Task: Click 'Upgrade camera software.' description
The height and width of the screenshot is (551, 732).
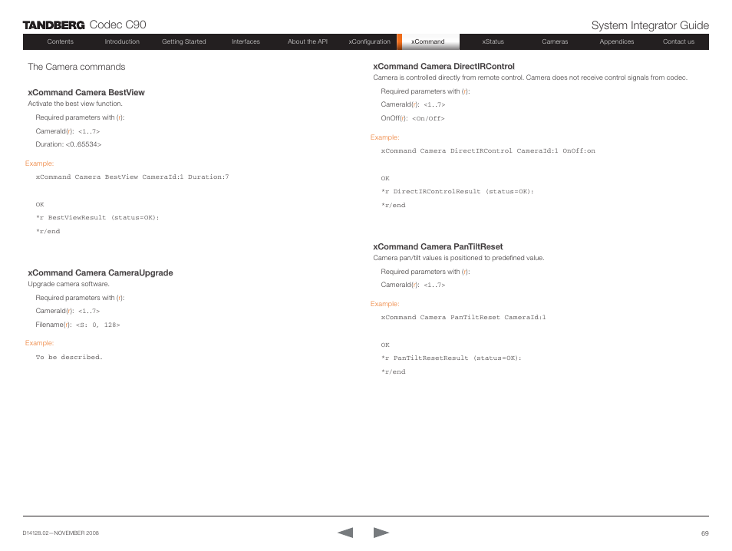Action: [x=68, y=284]
